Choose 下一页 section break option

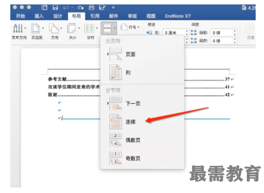tap(142, 103)
